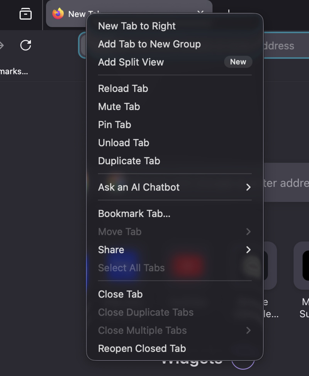Click the reload page icon in toolbar
Image resolution: width=309 pixels, height=376 pixels.
click(25, 45)
